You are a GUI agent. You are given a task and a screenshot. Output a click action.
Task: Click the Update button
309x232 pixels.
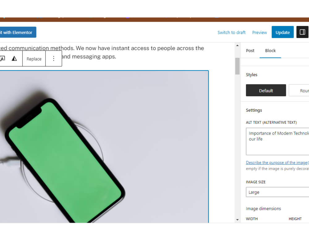(282, 32)
